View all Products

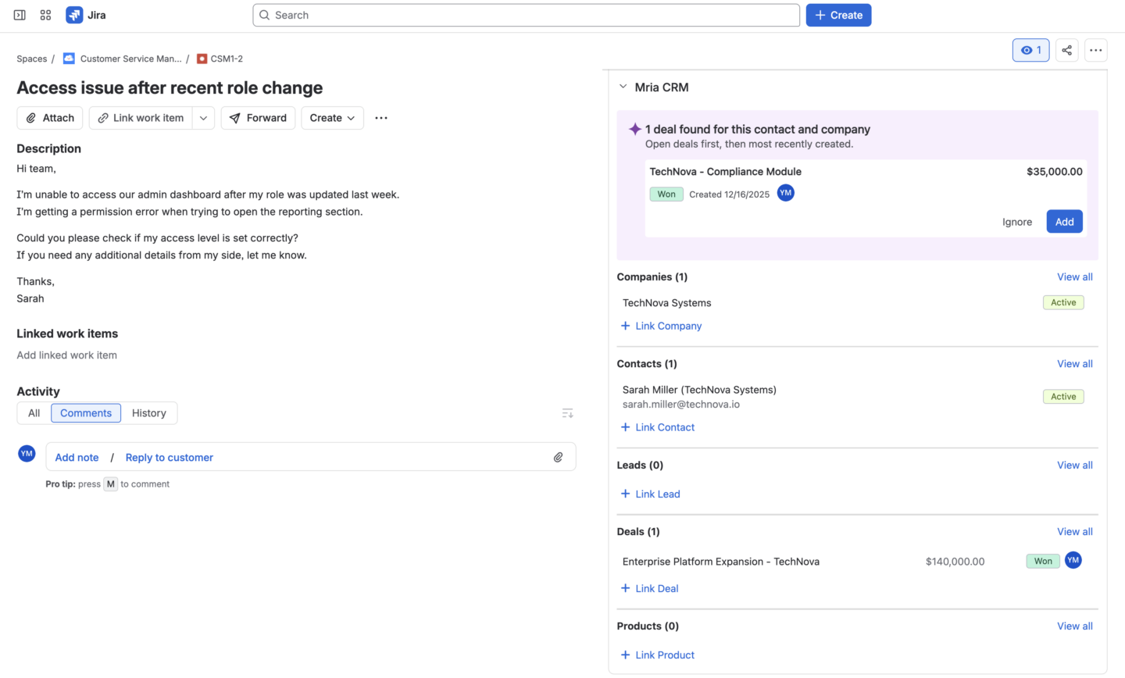[x=1075, y=626]
